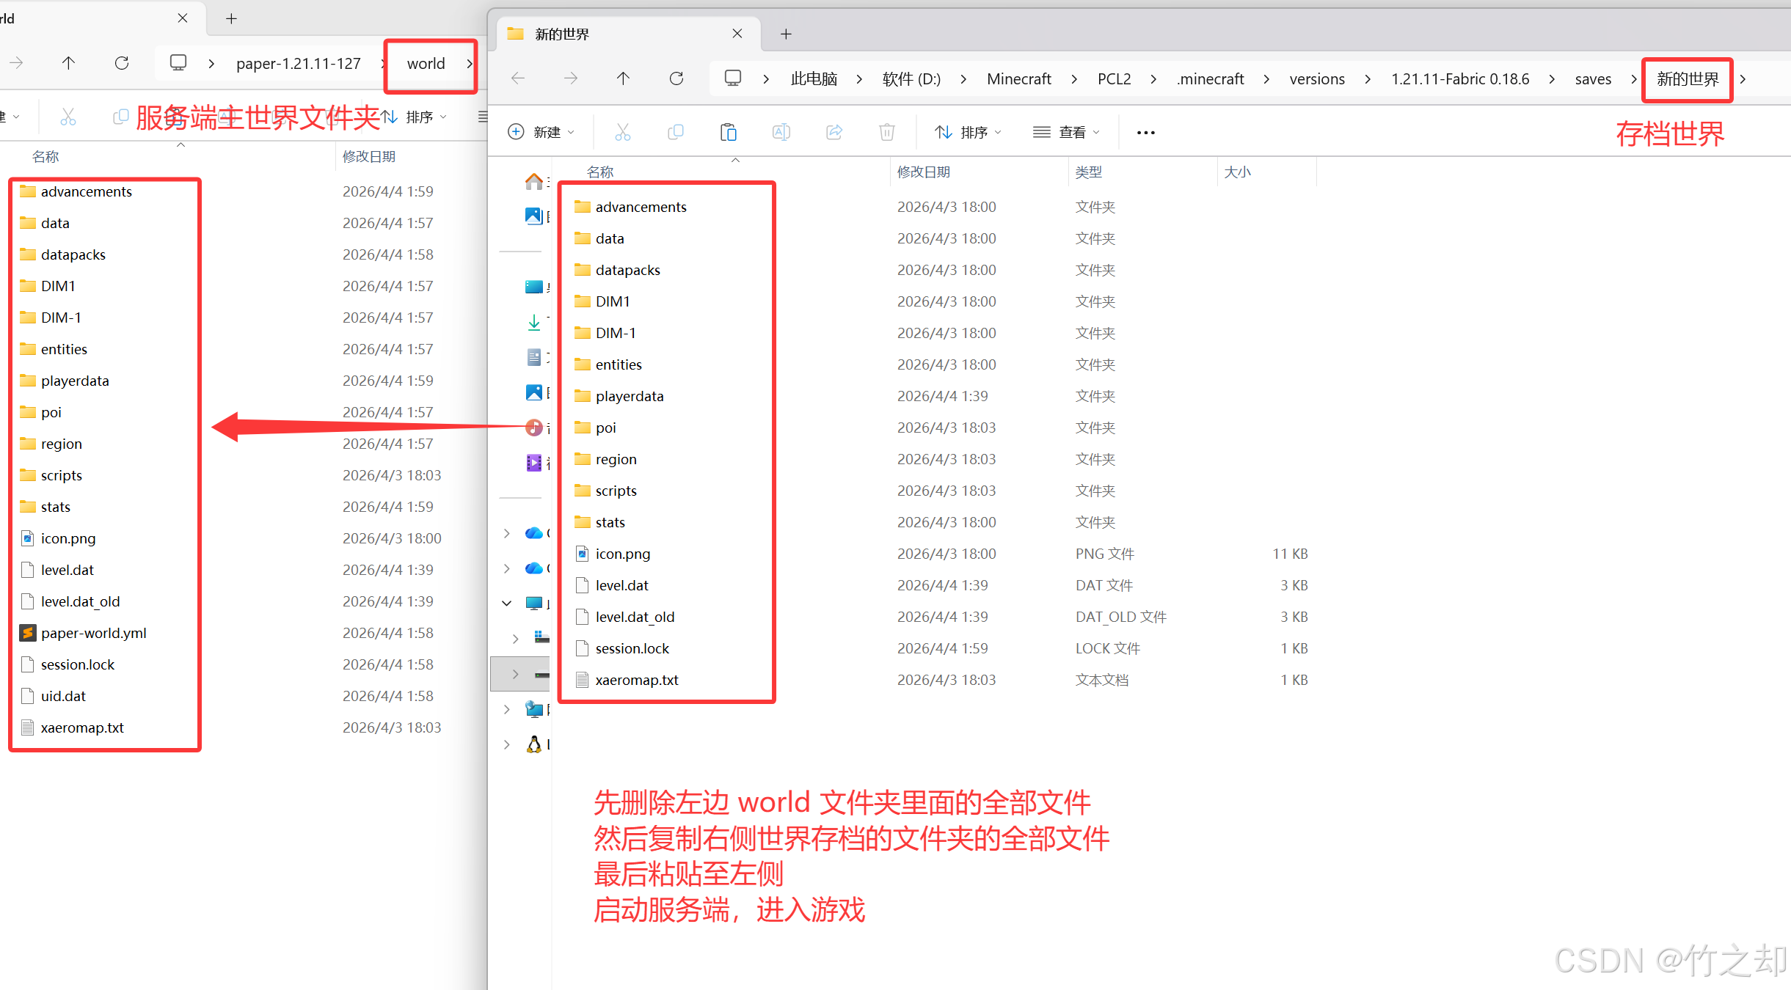1791x990 pixels.
Task: Open the 新建 dropdown in right window
Action: [x=541, y=132]
